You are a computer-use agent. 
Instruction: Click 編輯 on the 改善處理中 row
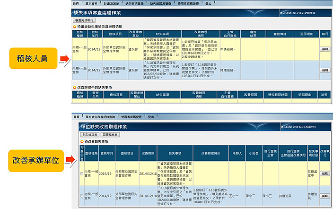click(324, 174)
